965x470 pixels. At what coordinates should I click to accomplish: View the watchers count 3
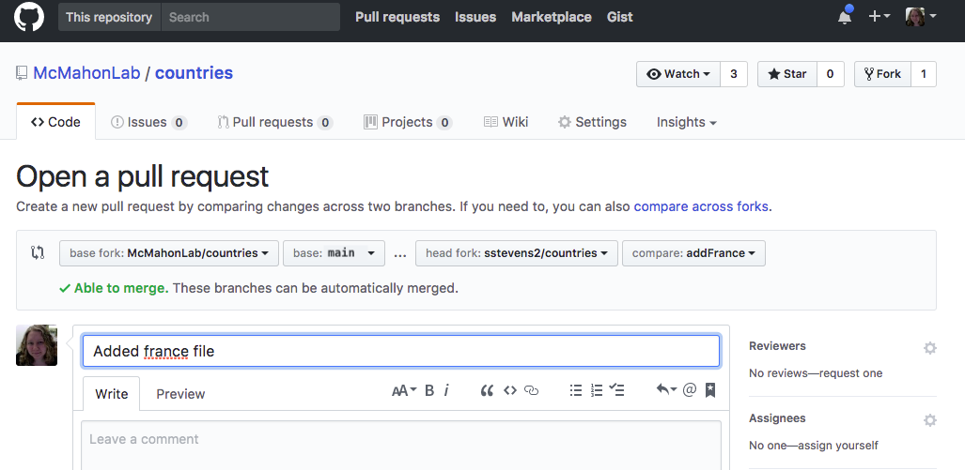(x=734, y=74)
